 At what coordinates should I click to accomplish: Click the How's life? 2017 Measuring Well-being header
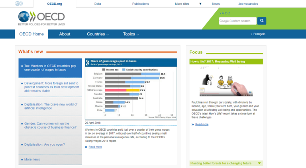[226, 62]
